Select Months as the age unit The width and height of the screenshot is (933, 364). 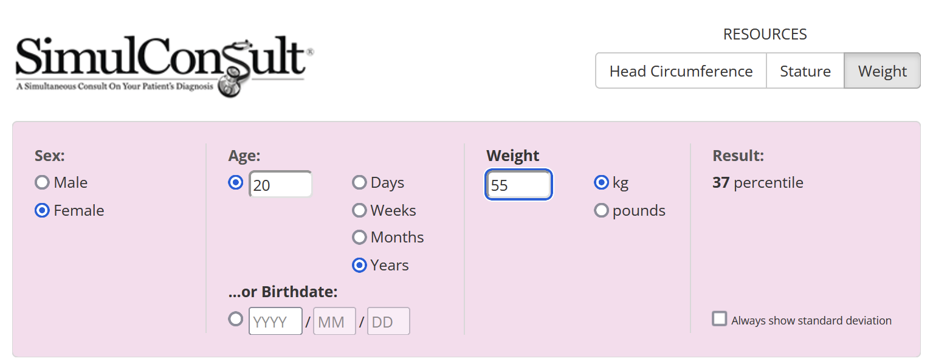coord(360,237)
